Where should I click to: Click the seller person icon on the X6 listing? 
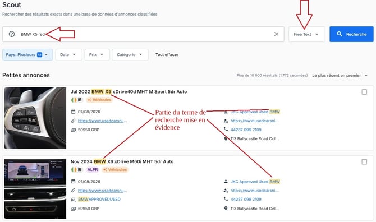click(226, 181)
